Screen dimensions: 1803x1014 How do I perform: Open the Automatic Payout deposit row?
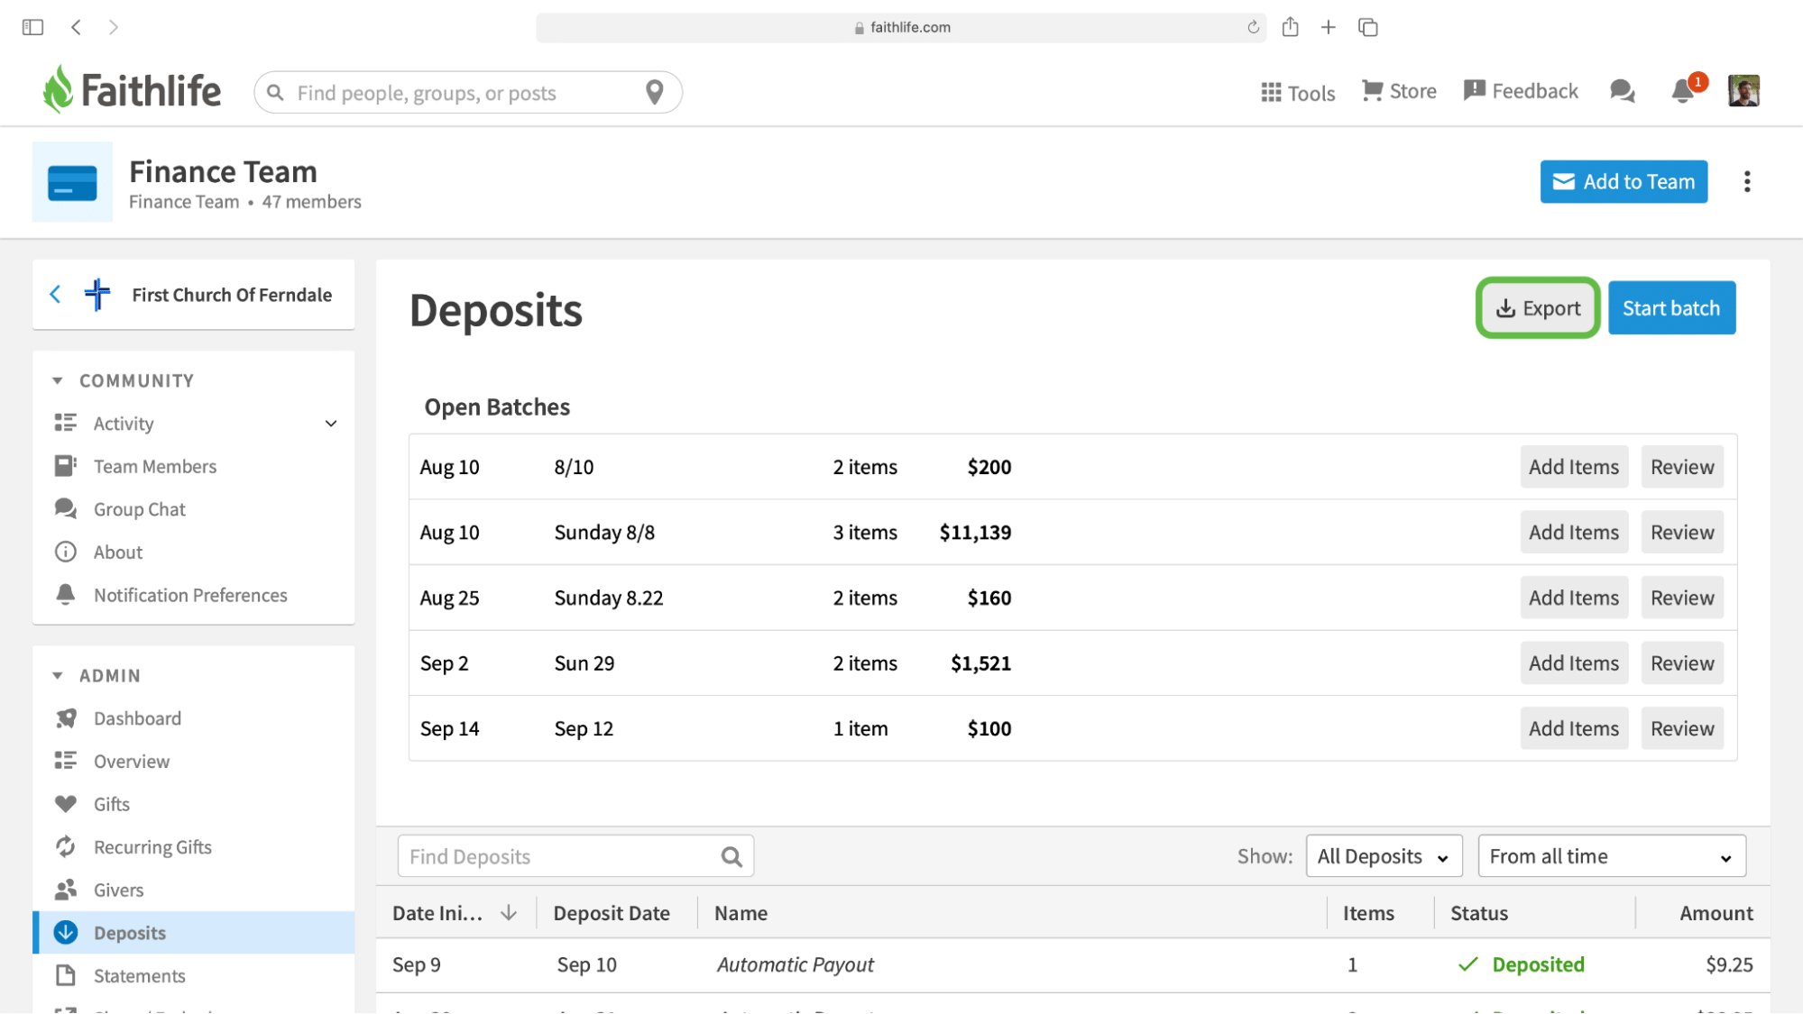click(x=1072, y=965)
